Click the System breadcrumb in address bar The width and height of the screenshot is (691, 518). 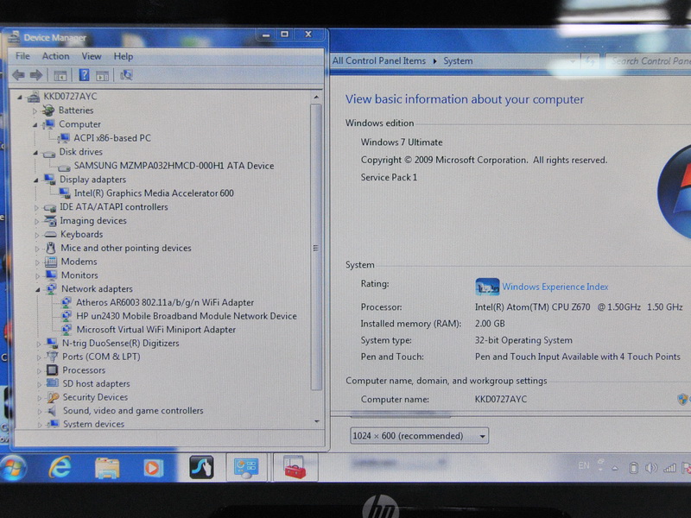[x=458, y=61]
